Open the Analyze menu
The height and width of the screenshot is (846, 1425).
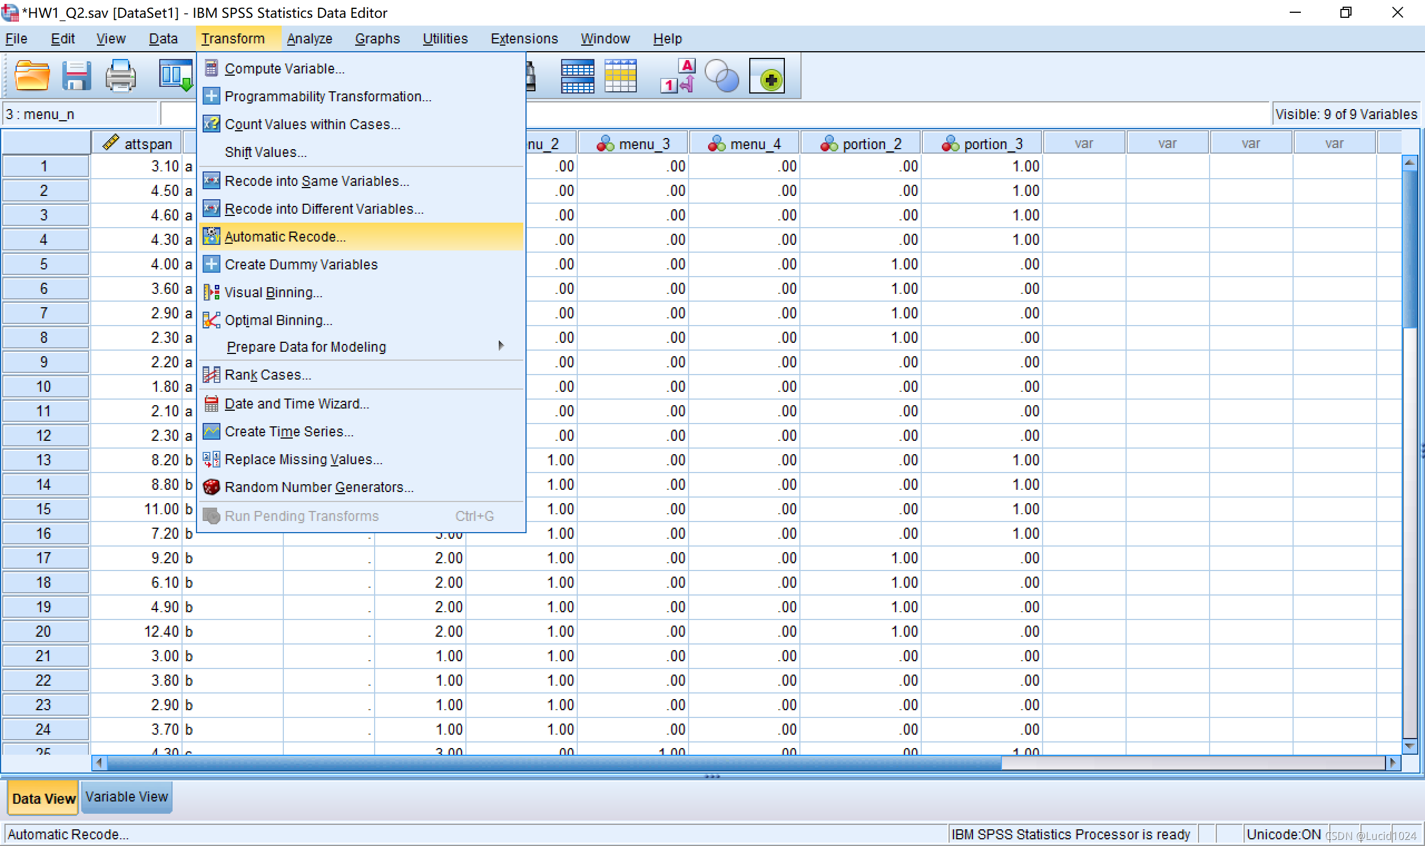click(309, 39)
